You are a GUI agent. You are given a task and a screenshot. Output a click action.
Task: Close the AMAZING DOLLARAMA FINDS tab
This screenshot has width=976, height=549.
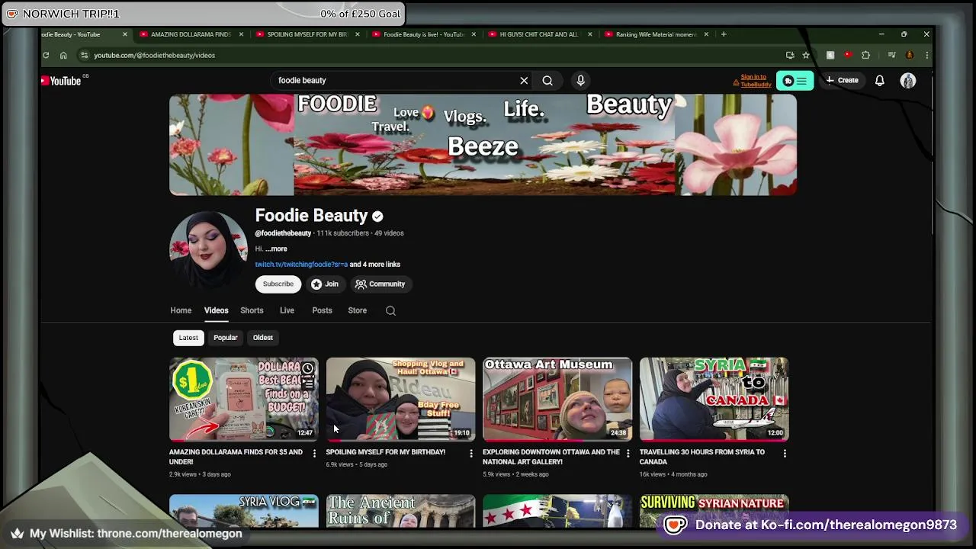(242, 34)
